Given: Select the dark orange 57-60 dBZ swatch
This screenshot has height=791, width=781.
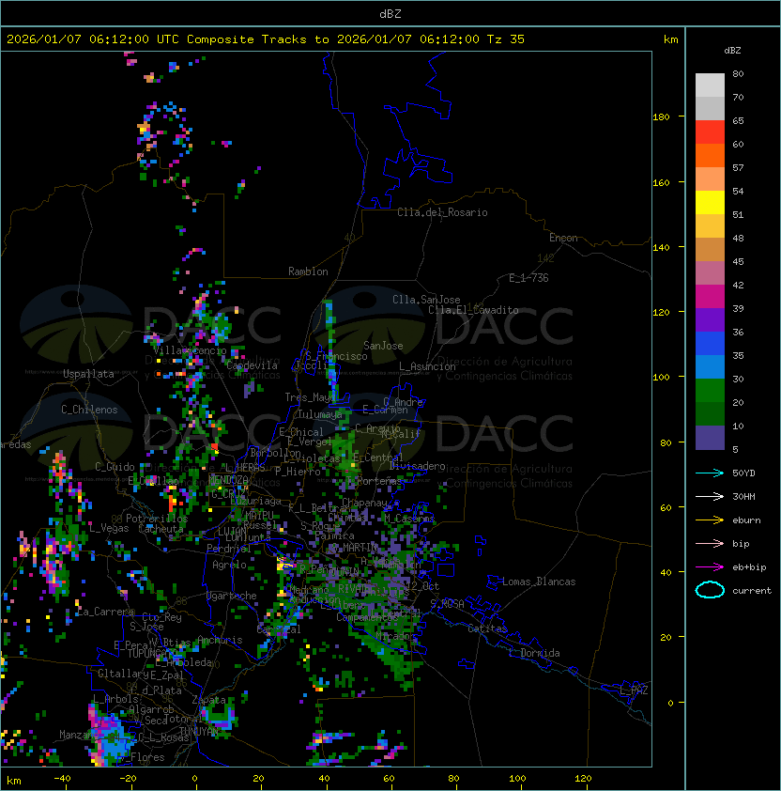Looking at the screenshot, I should click(x=710, y=155).
